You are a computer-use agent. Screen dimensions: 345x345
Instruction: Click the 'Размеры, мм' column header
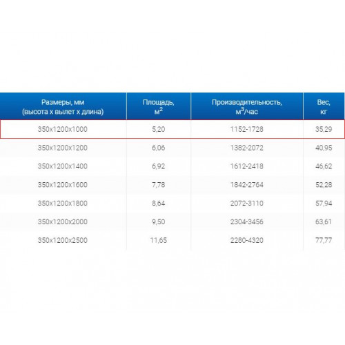[x=63, y=106]
